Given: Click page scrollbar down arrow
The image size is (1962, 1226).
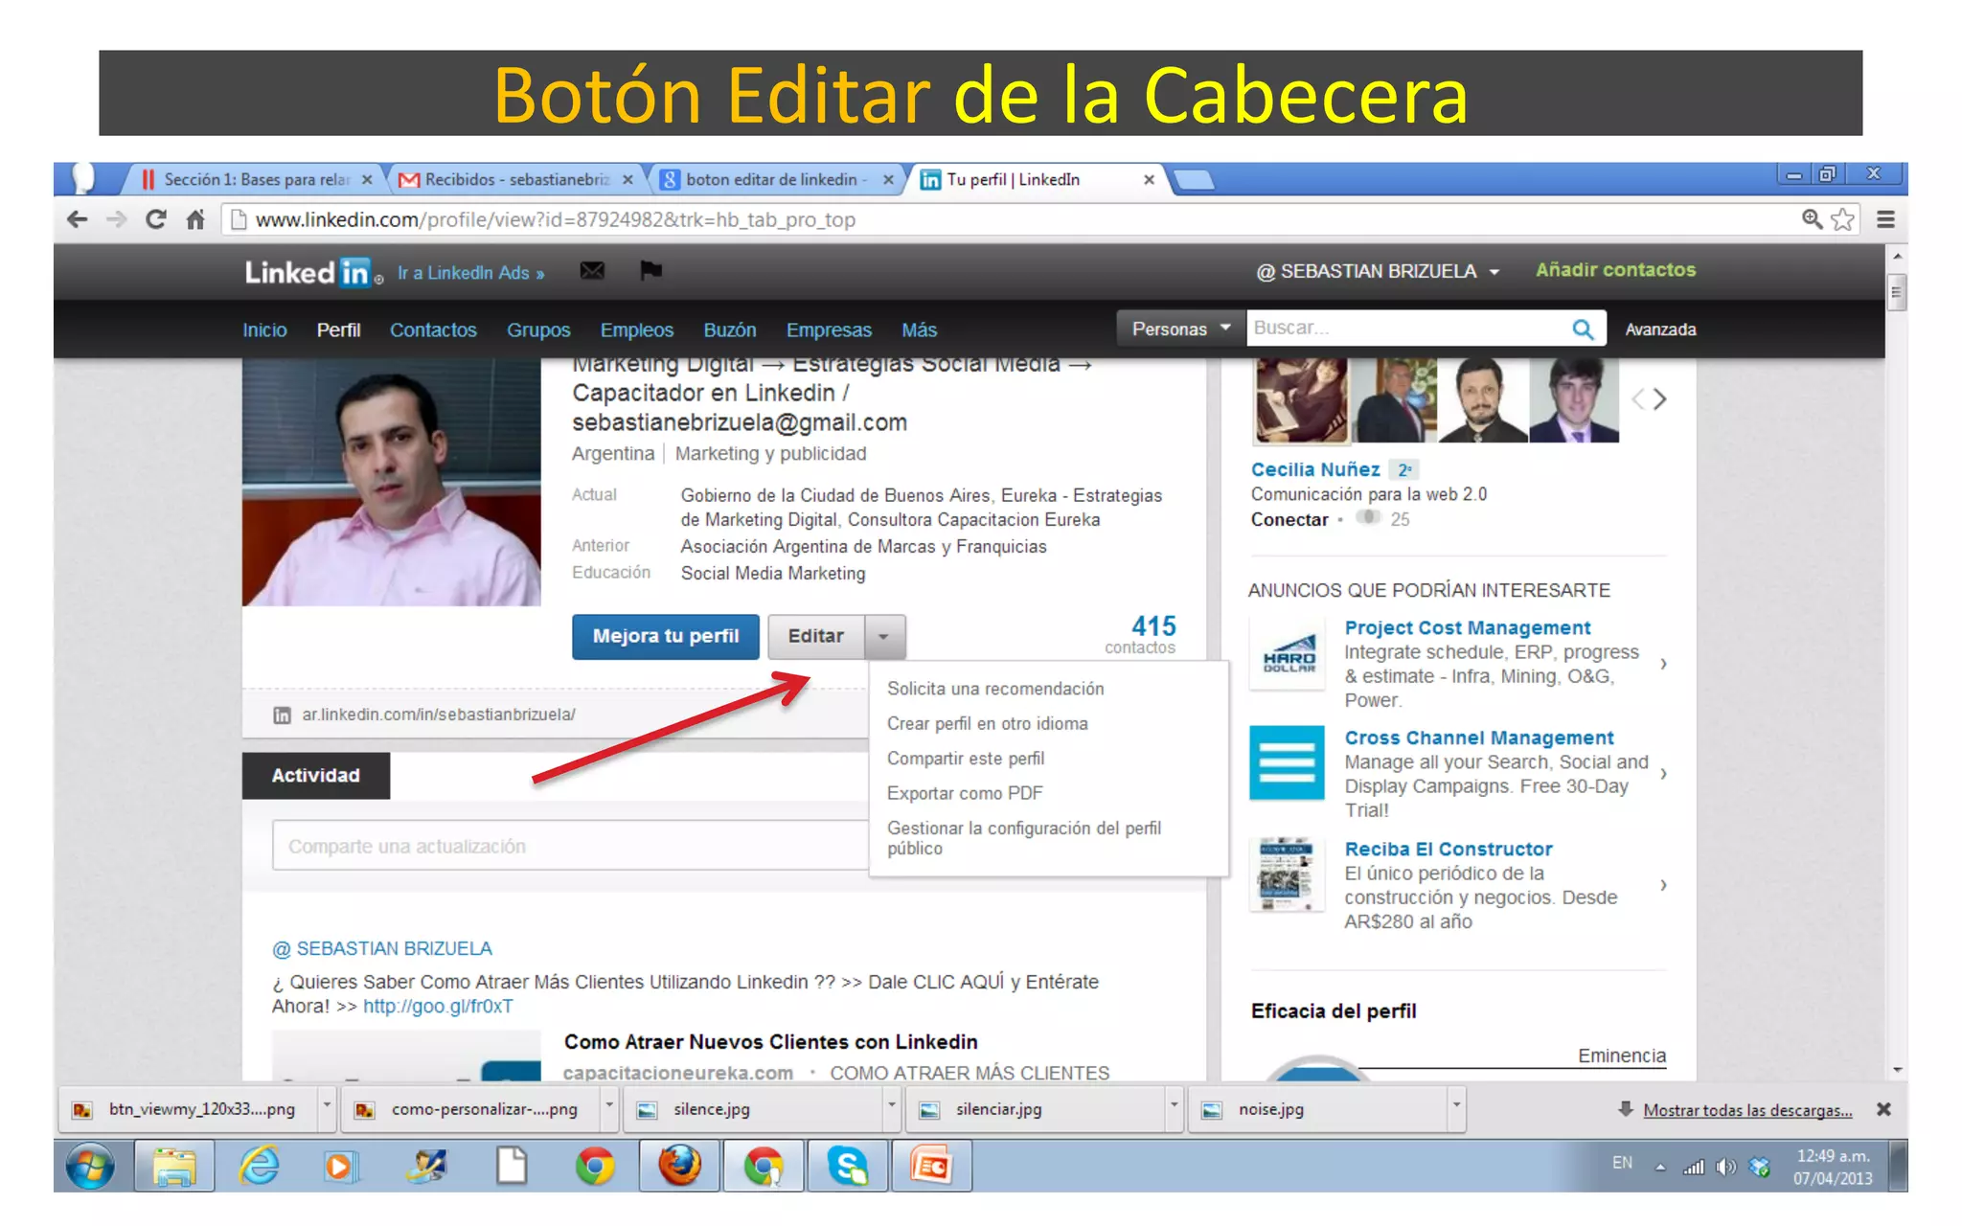Looking at the screenshot, I should (1896, 1070).
